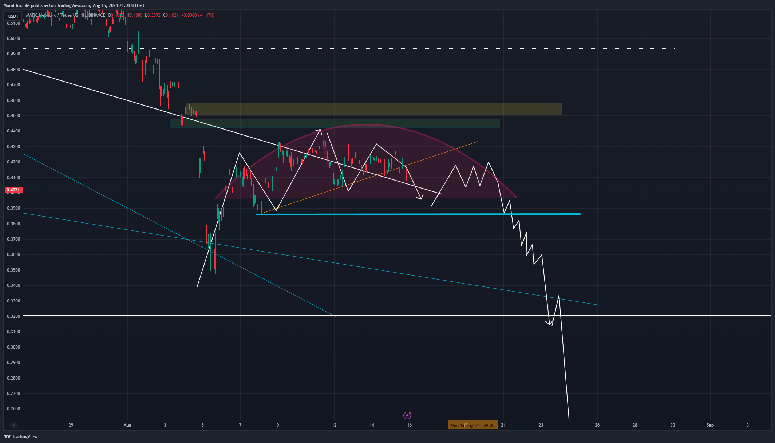775x443 pixels.
Task: Click the 0.4800 price axis label
Action: [13, 70]
